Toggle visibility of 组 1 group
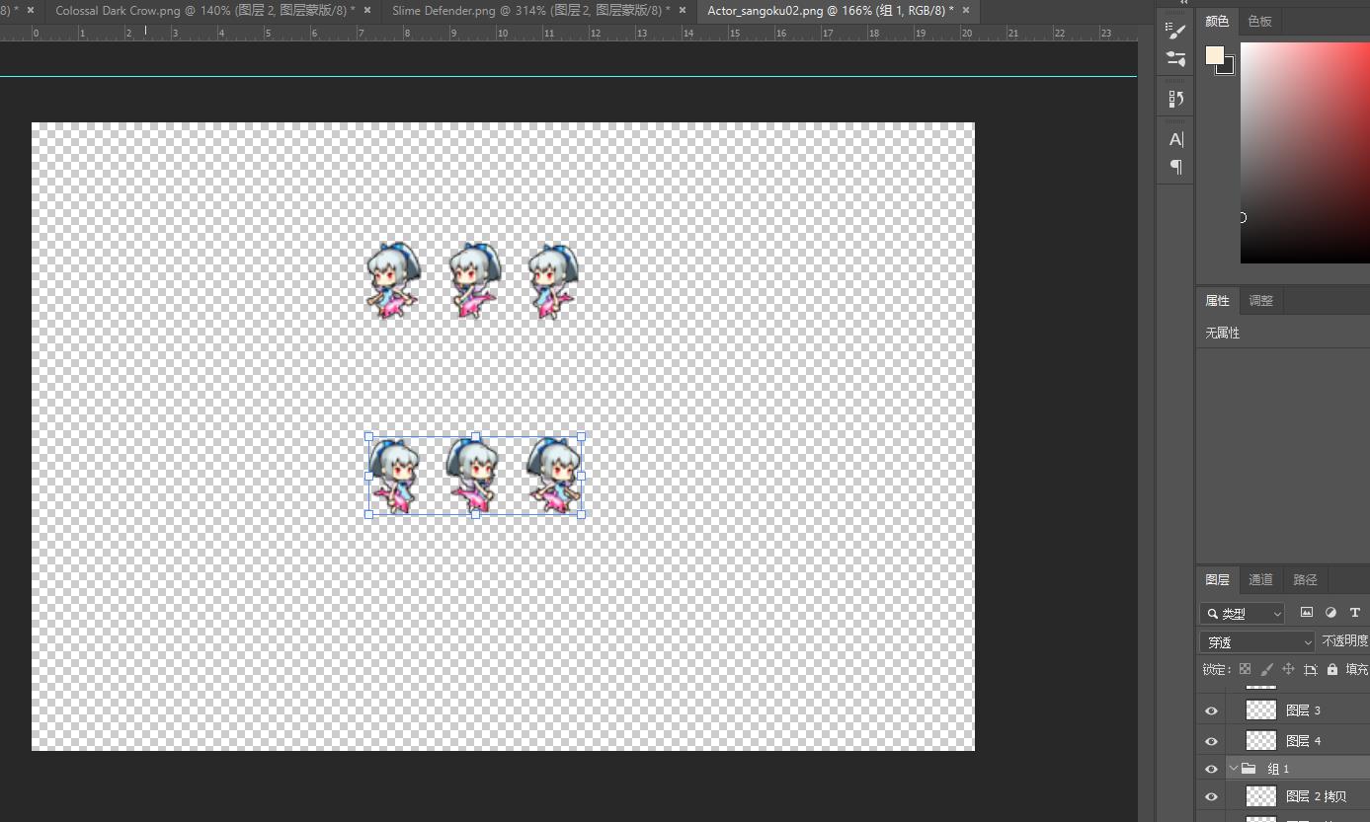This screenshot has width=1370, height=822. pos(1211,769)
